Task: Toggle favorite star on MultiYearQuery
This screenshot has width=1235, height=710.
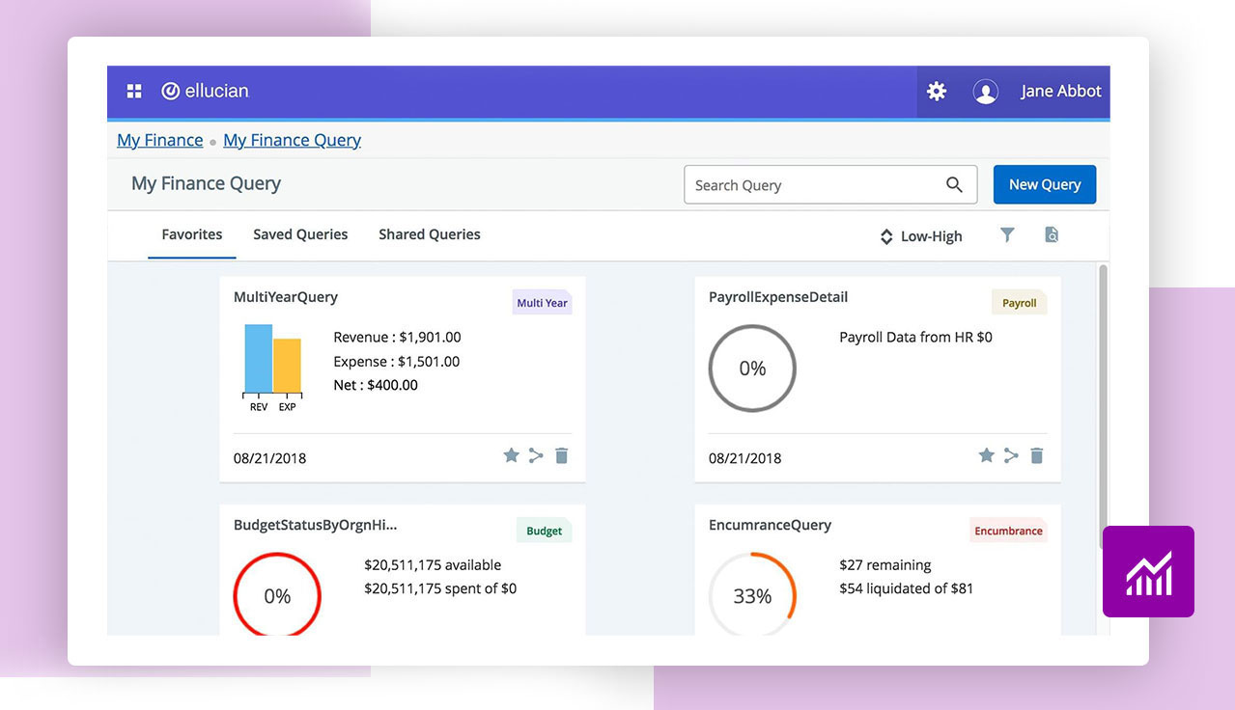Action: (x=511, y=455)
